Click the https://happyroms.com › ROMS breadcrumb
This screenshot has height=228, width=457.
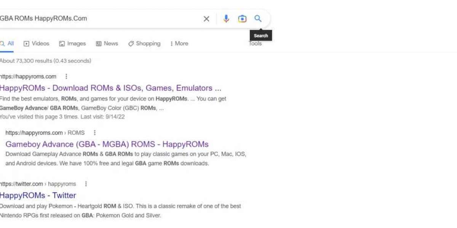[x=45, y=133]
